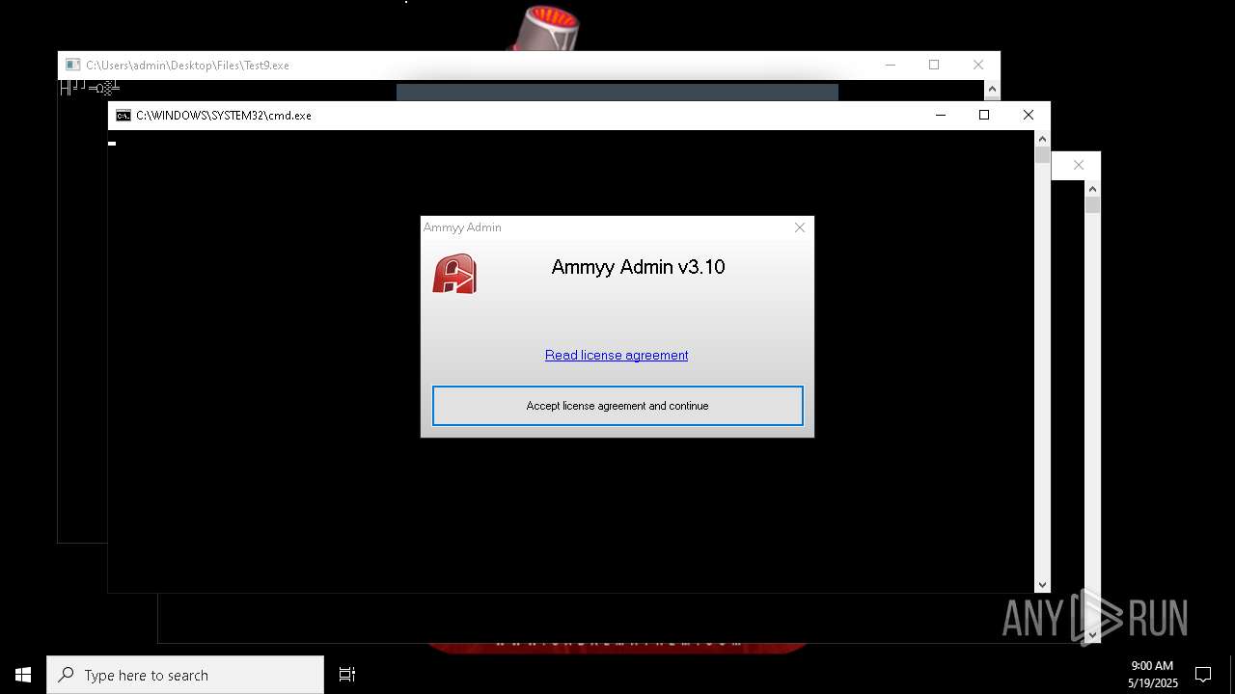The image size is (1235, 694).
Task: Click Accept license agreement and continue button
Action: (617, 406)
